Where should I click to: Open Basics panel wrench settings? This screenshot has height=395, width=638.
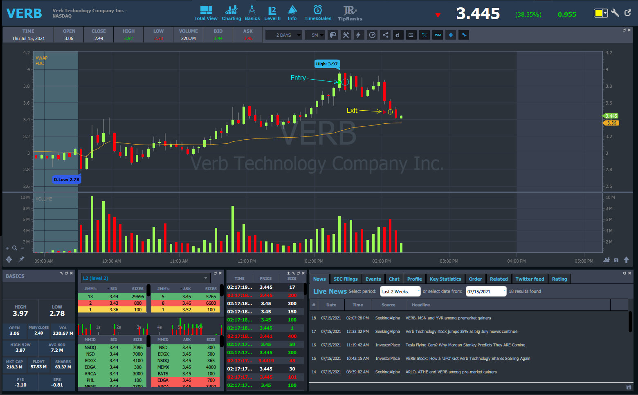61,273
